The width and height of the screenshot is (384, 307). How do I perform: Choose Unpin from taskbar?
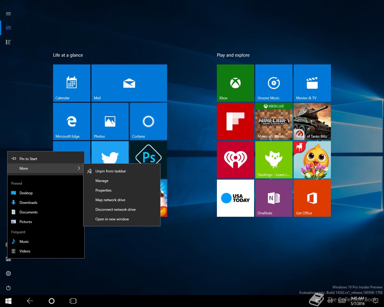(122, 171)
